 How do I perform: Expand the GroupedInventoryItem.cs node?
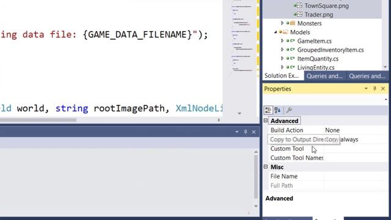tap(282, 50)
